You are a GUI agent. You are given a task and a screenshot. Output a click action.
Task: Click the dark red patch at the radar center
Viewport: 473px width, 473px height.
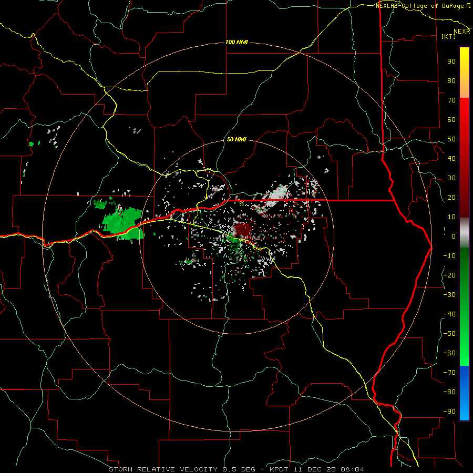(243, 230)
